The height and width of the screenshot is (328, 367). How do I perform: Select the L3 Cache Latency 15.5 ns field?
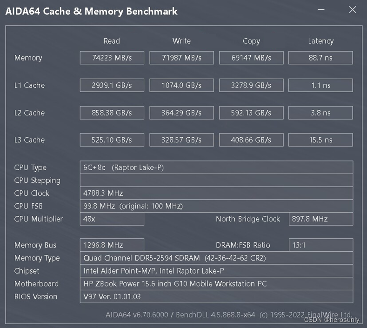(x=320, y=140)
